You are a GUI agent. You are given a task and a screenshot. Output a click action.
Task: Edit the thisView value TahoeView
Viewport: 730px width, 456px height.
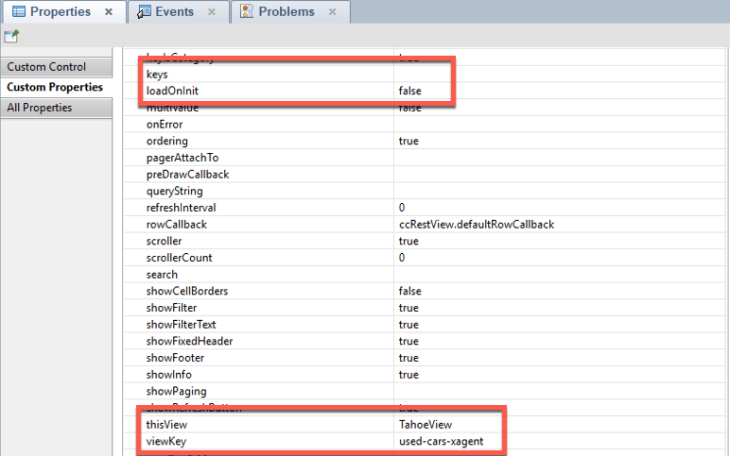426,425
